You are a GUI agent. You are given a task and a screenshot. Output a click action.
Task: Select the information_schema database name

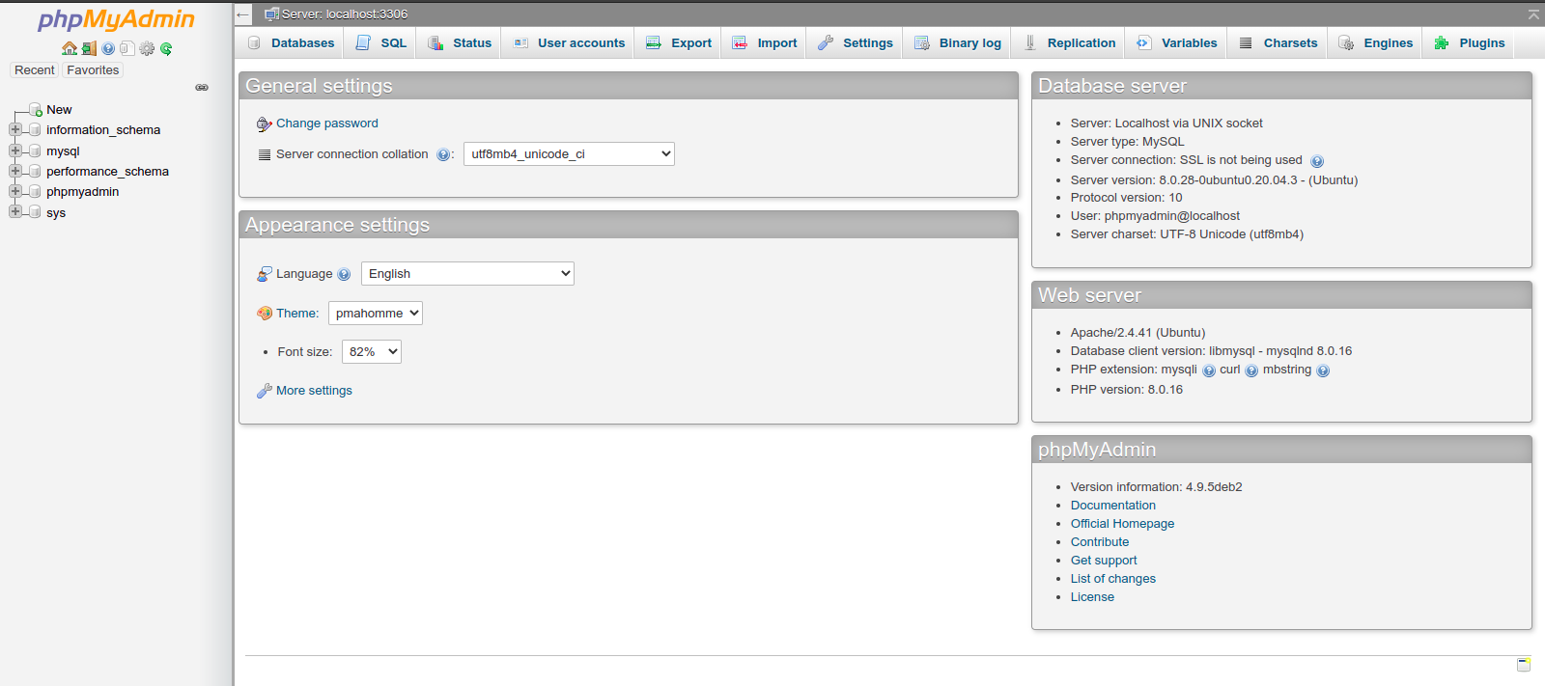[103, 130]
